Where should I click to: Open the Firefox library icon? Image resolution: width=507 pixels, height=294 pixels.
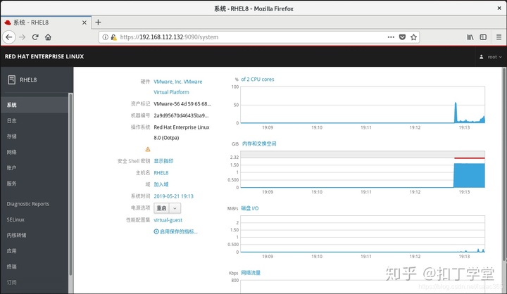click(470, 37)
